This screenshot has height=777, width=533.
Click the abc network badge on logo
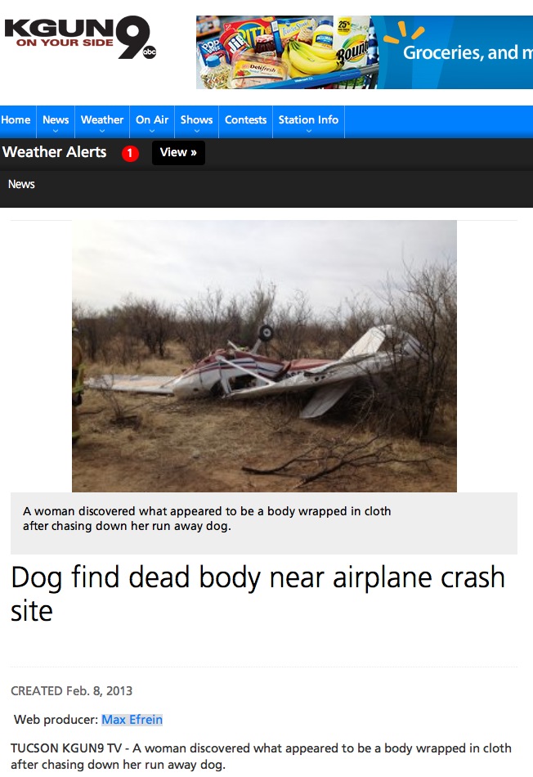click(149, 52)
